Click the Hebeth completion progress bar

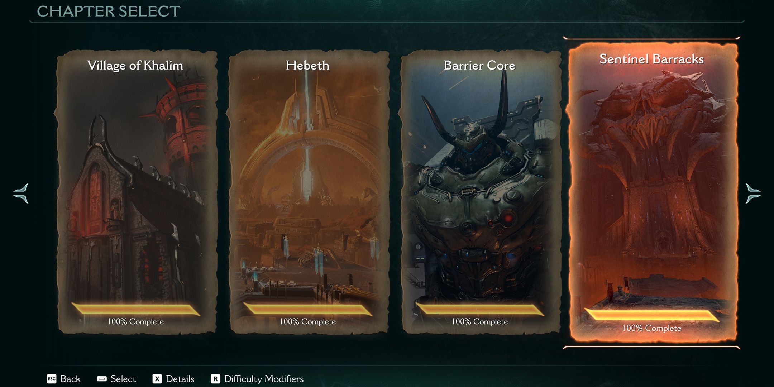click(x=307, y=309)
